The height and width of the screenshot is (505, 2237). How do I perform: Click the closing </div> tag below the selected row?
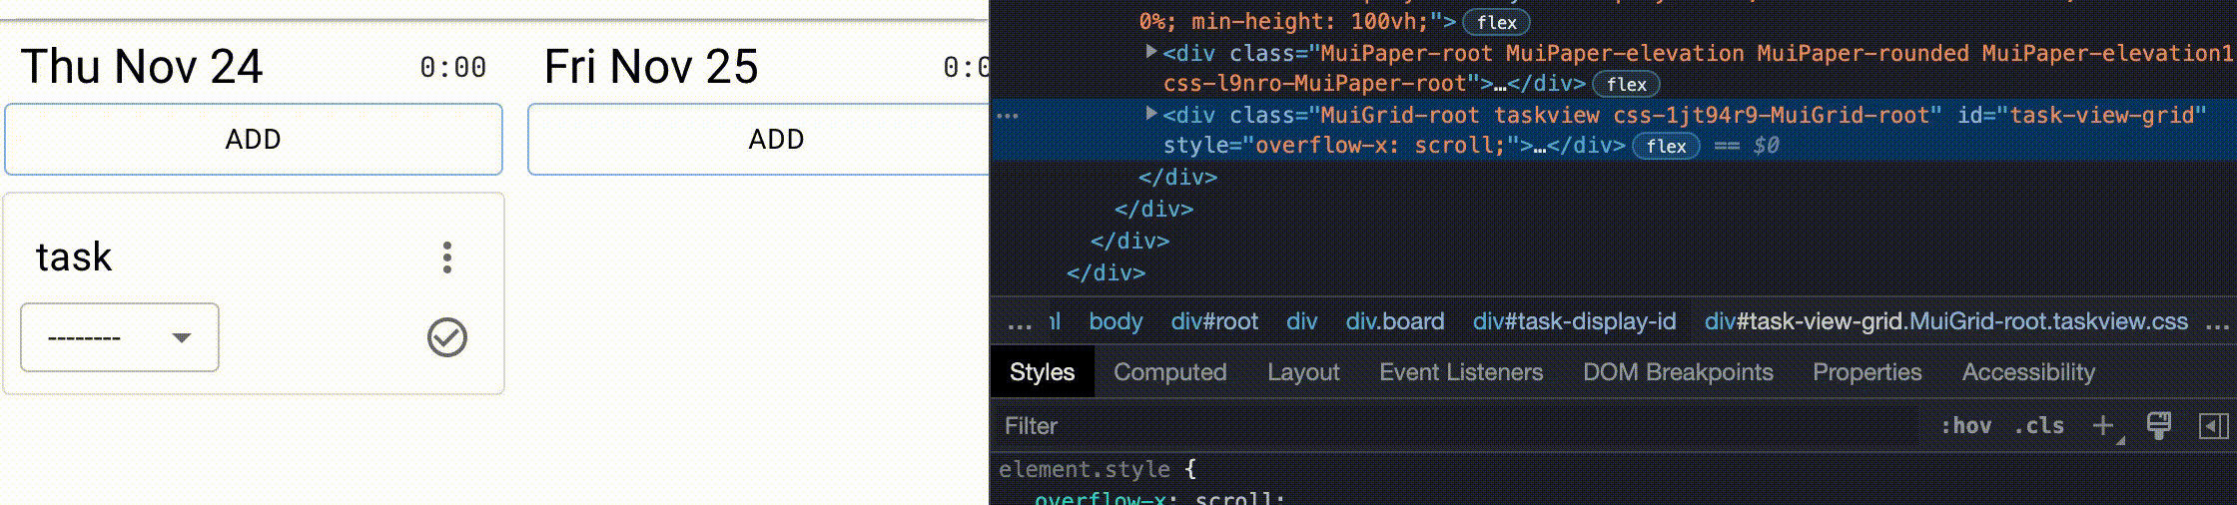pyautogui.click(x=1177, y=178)
